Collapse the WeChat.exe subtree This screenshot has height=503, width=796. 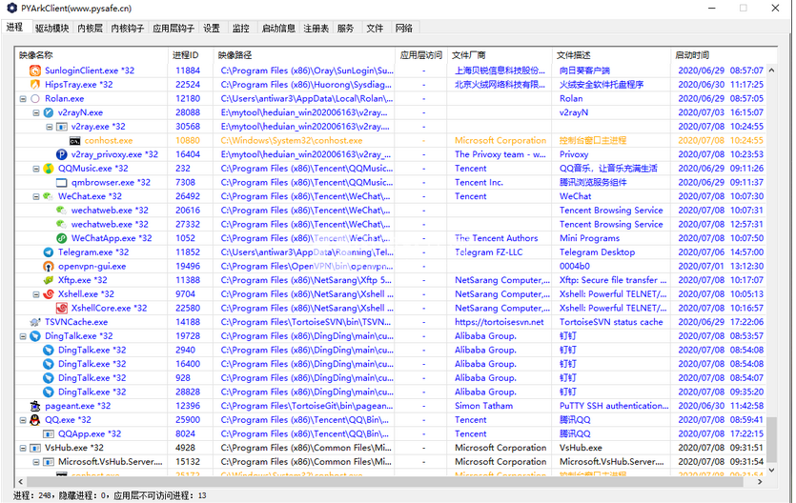[36, 196]
